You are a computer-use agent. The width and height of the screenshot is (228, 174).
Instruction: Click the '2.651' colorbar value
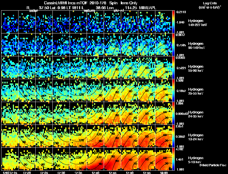(x=180, y=126)
